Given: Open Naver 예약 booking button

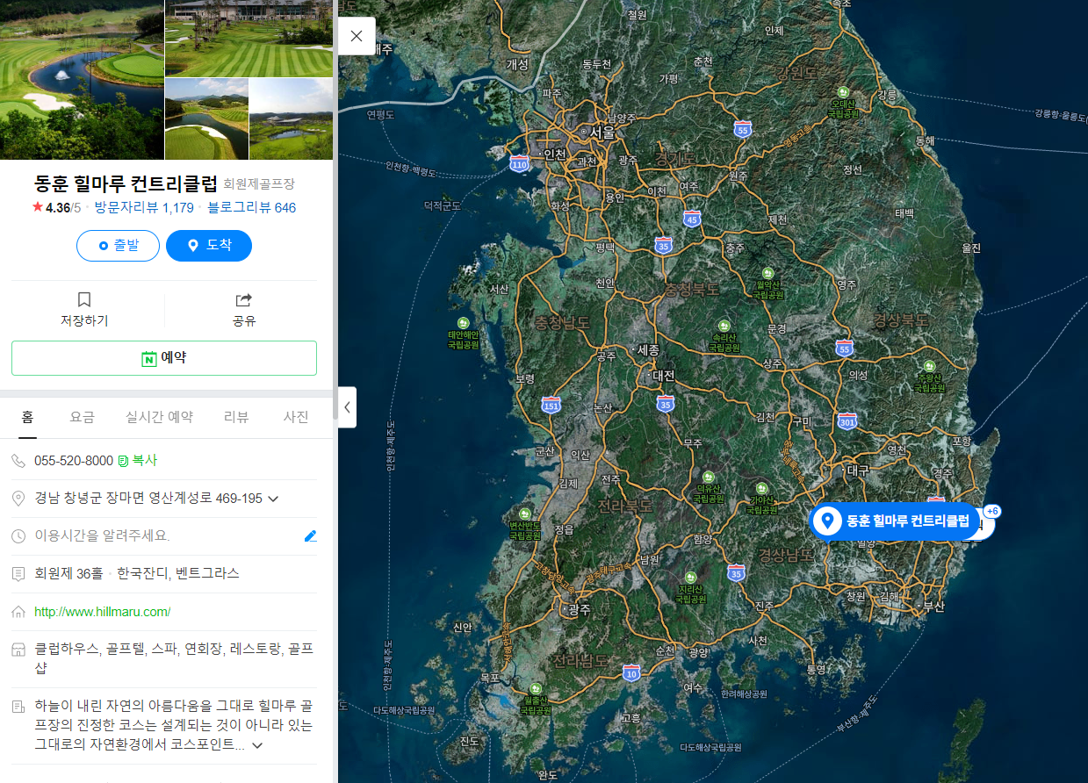Looking at the screenshot, I should tap(164, 358).
